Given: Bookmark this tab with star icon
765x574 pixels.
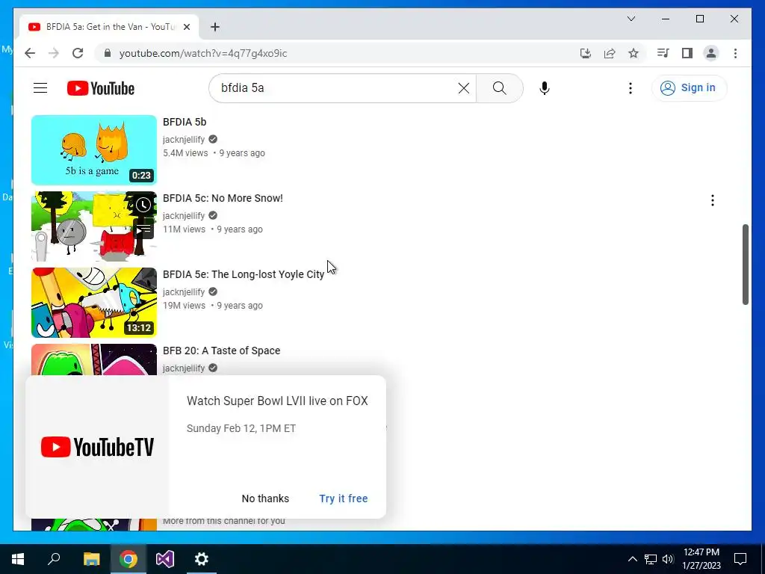Looking at the screenshot, I should tap(634, 53).
